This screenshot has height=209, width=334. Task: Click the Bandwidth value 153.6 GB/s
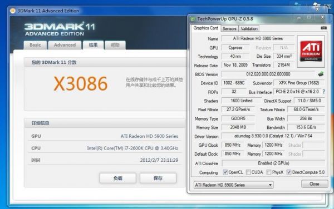coord(306,127)
